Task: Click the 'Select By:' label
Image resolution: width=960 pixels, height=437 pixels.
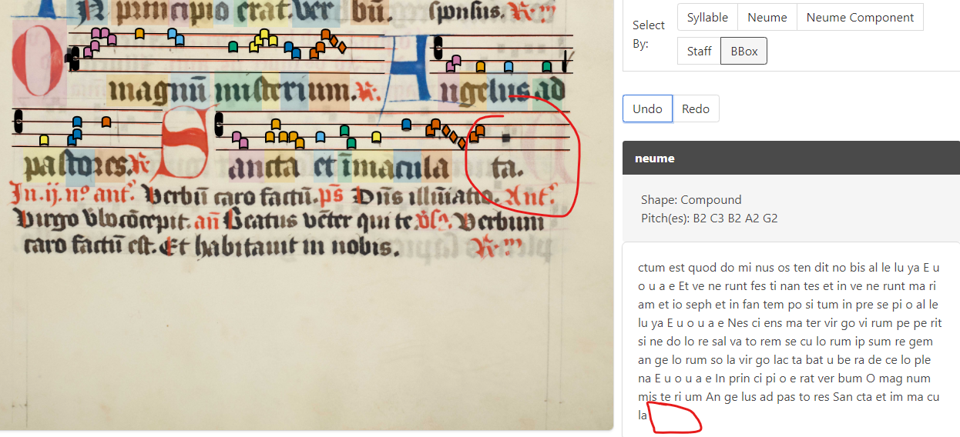Action: (x=650, y=34)
